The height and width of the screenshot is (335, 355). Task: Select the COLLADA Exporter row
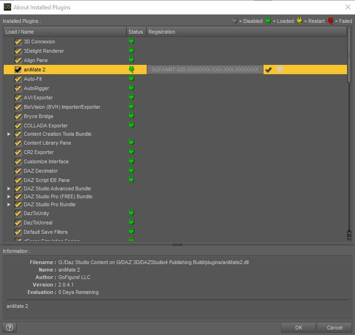click(175, 126)
